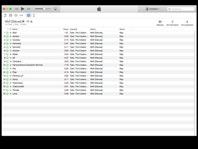The image size is (198, 149).
Task: Click green import status icon for track 48
Action: (x=7, y=58)
